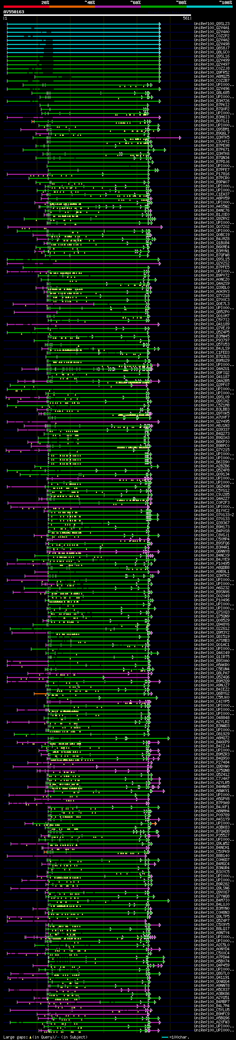Open hit UniRef100_Q9SL23

click(212, 24)
